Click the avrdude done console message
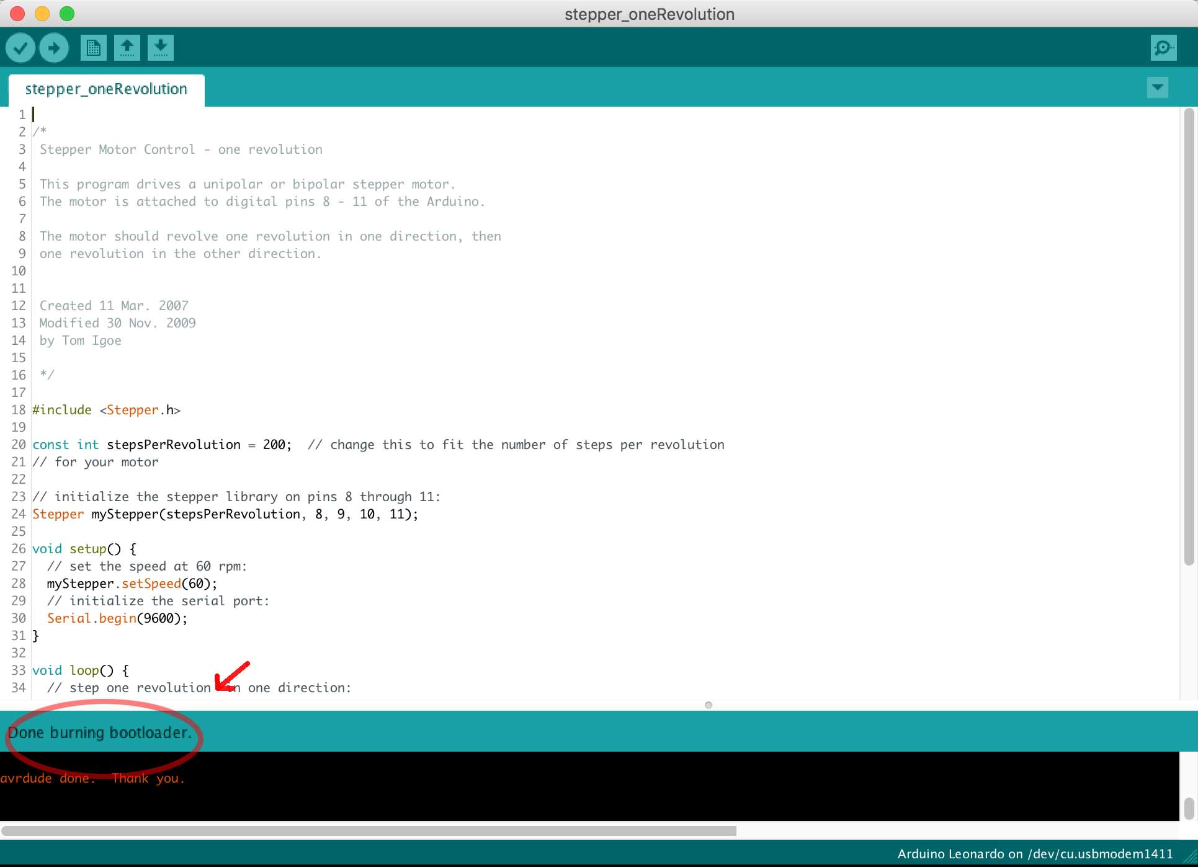Viewport: 1198px width, 867px height. point(93,778)
